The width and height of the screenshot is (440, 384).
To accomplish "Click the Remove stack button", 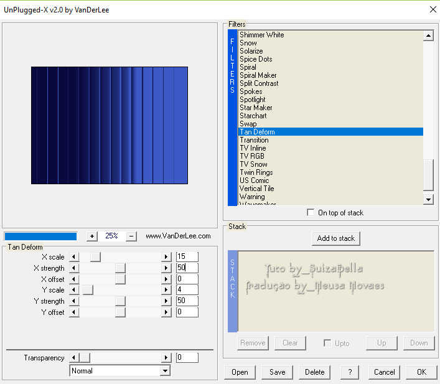I will [x=253, y=343].
